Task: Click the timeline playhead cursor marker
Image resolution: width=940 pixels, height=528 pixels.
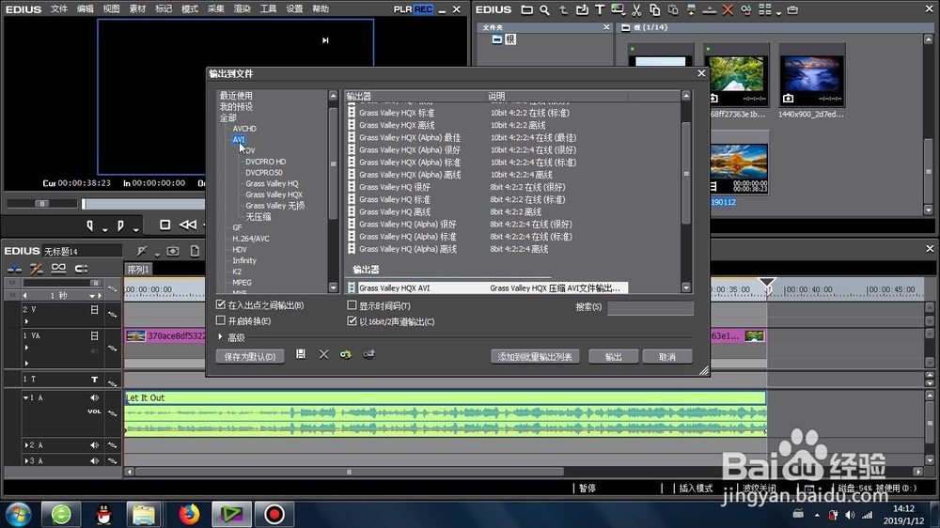Action: tap(767, 283)
